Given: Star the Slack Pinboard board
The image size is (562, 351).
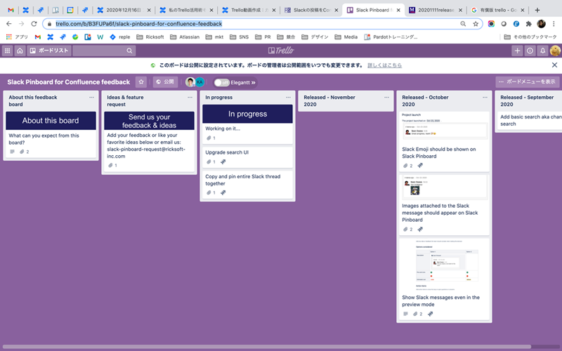Looking at the screenshot, I should click(x=141, y=82).
